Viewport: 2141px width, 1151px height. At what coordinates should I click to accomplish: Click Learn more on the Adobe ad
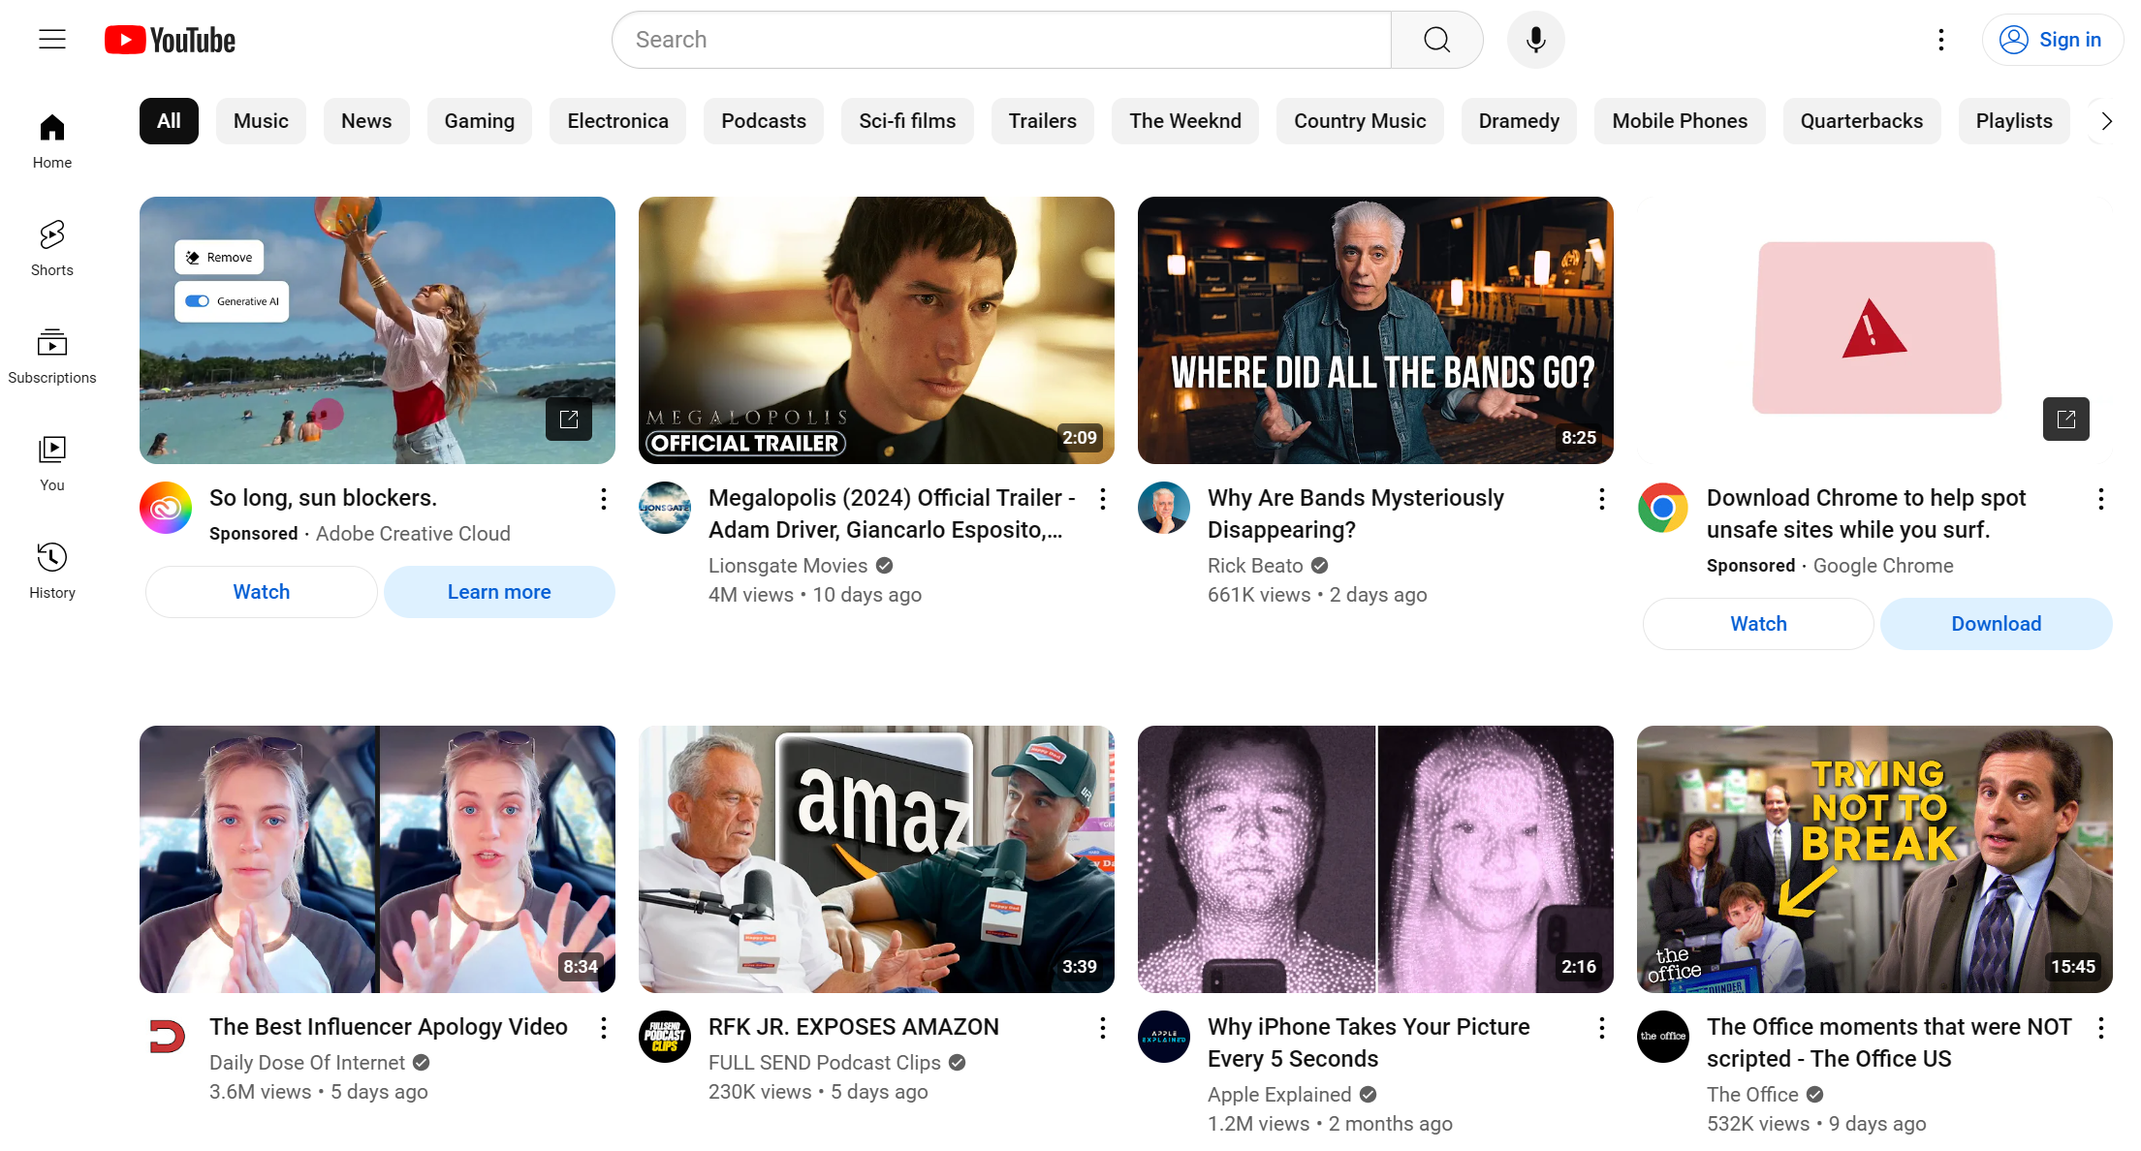[498, 592]
